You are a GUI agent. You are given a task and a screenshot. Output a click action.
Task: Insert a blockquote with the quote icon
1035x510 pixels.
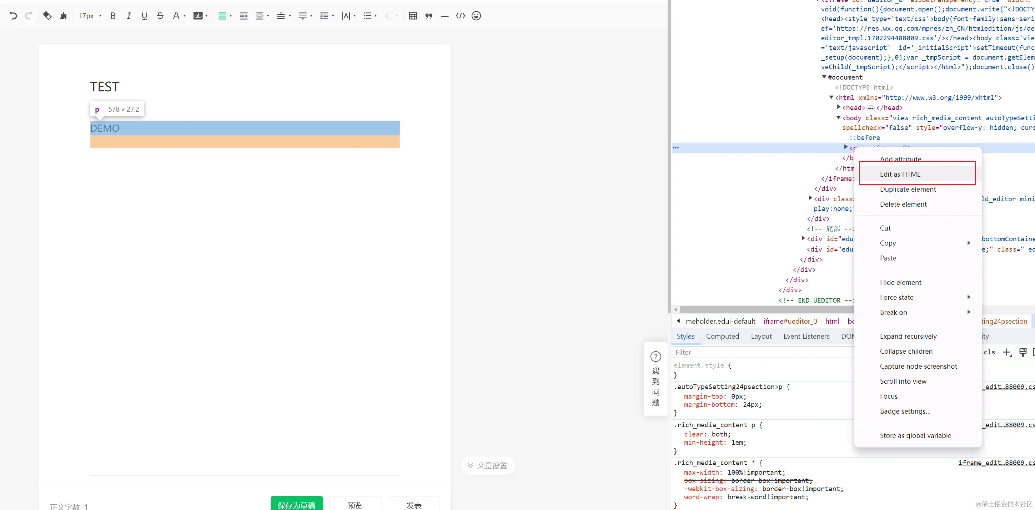point(429,16)
